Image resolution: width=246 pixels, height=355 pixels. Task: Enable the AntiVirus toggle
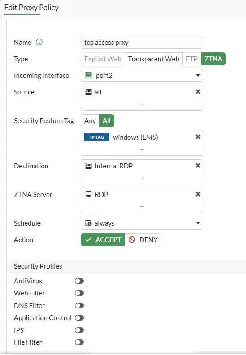pos(79,281)
